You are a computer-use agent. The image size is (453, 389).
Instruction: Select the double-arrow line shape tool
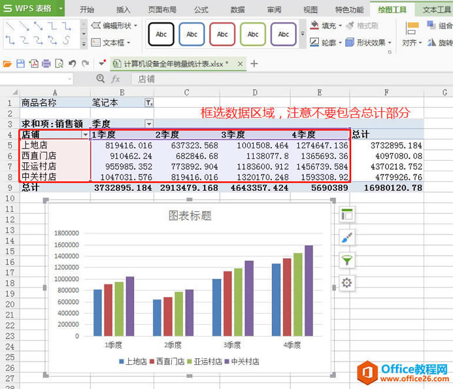pos(38,26)
